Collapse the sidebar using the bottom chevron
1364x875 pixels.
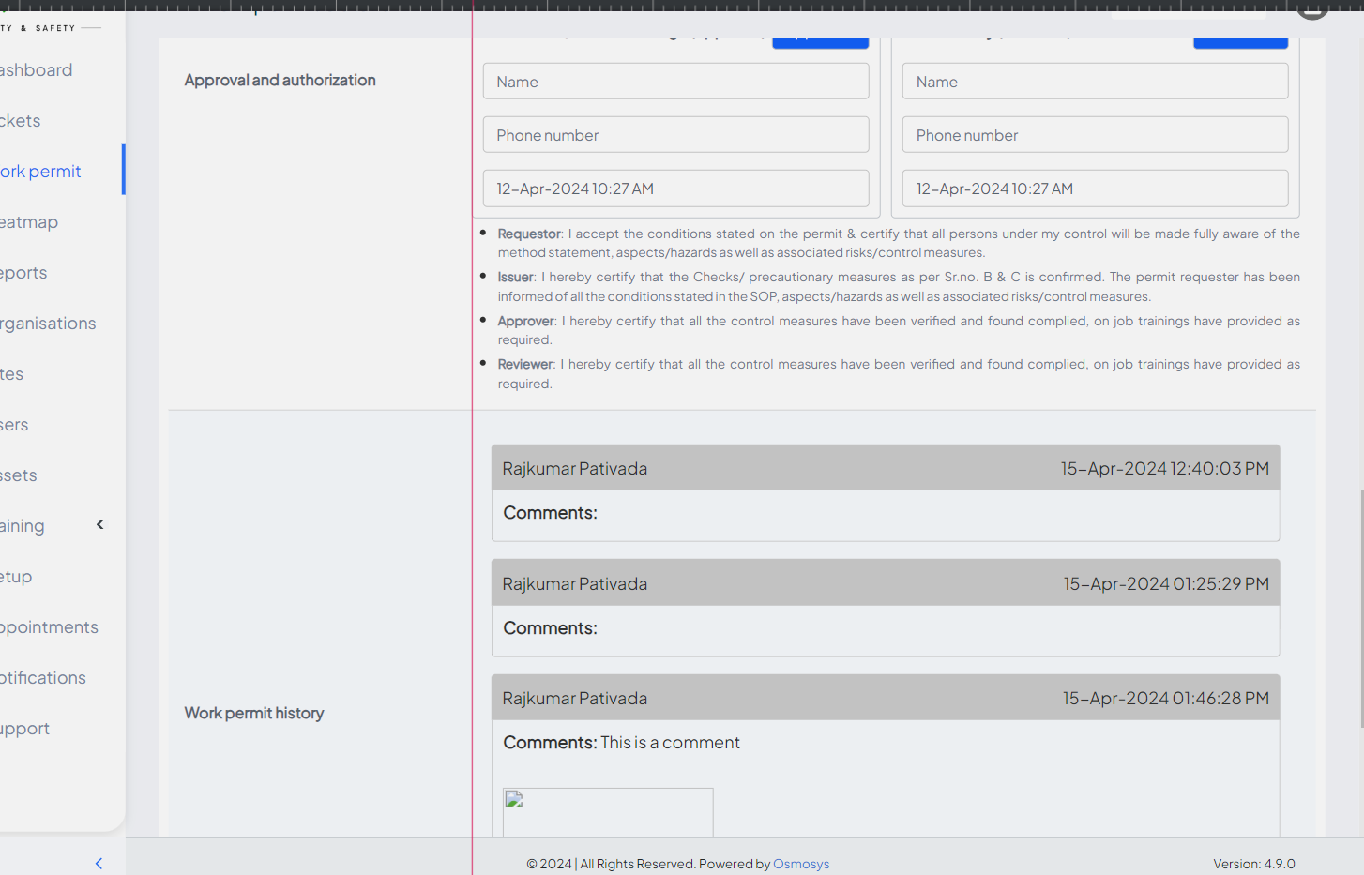(x=99, y=863)
